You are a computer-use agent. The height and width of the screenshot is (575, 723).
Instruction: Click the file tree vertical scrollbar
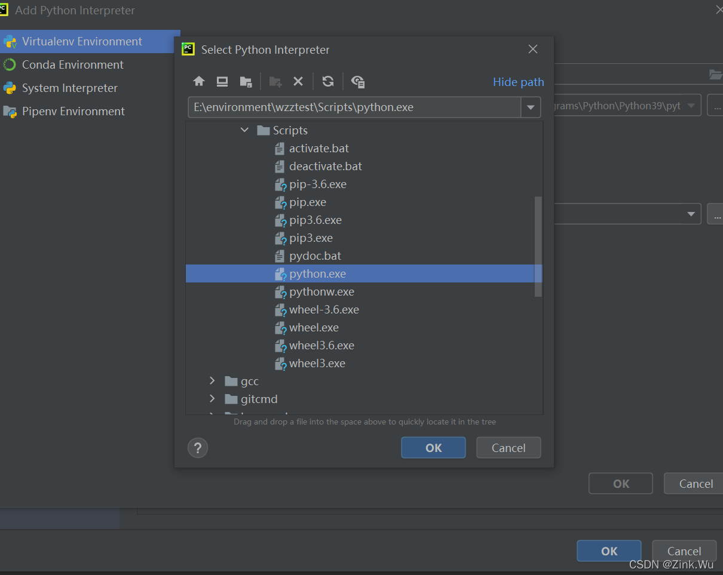click(538, 247)
